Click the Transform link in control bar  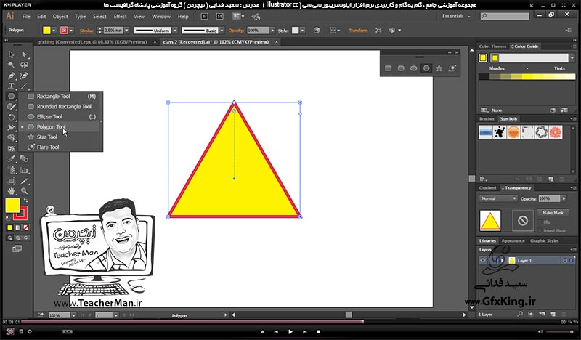pos(358,31)
